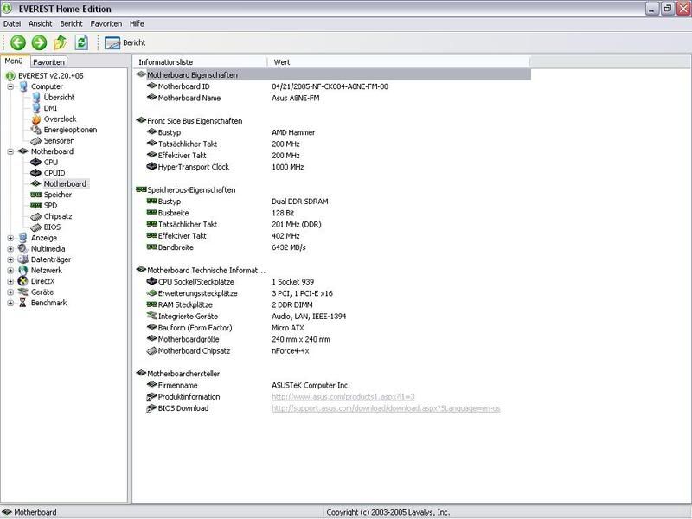The width and height of the screenshot is (692, 519).
Task: Expand the Anzeige tree node
Action: click(x=10, y=238)
